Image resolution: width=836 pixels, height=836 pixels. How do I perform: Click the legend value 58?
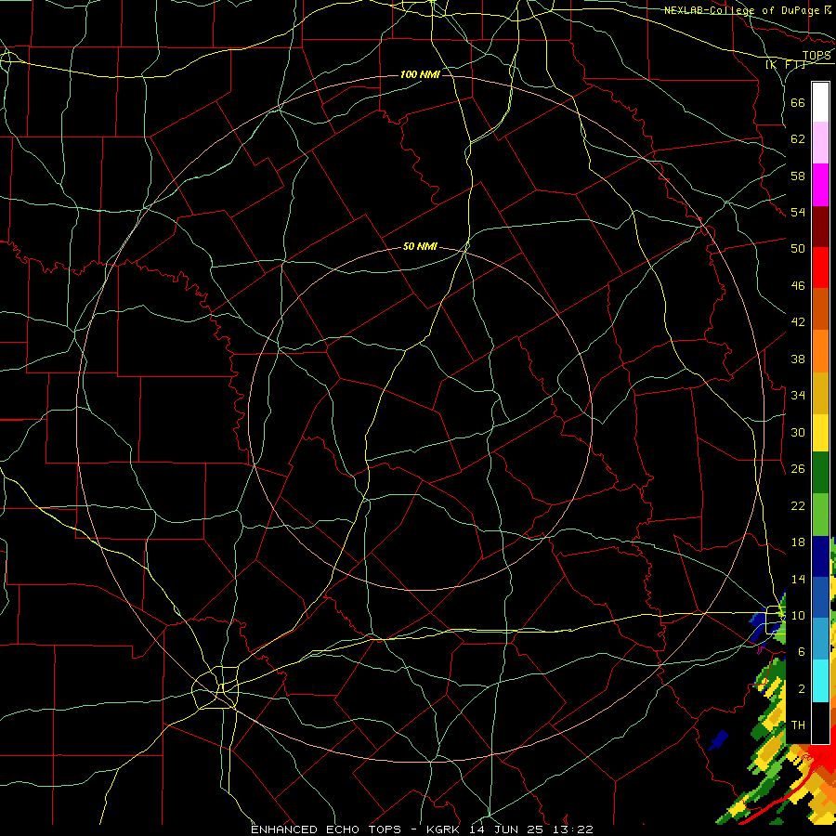tap(798, 176)
